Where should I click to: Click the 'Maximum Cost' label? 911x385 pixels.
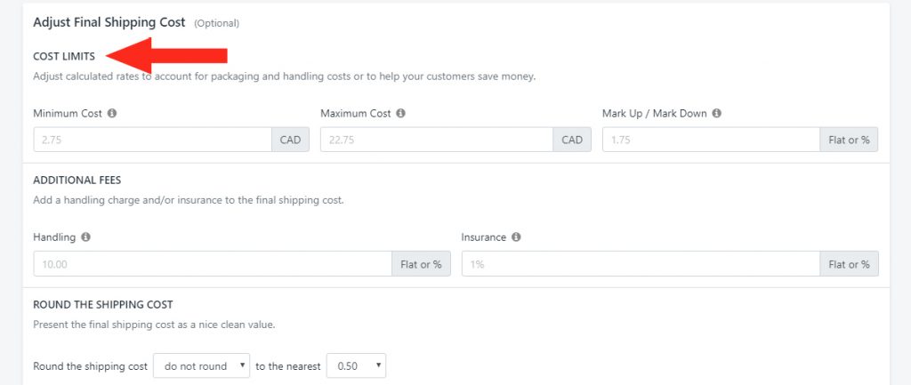(x=356, y=113)
